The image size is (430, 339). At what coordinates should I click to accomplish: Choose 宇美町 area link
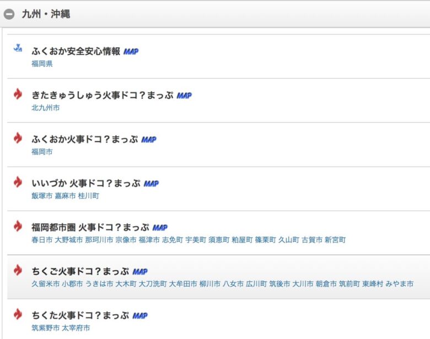point(196,240)
